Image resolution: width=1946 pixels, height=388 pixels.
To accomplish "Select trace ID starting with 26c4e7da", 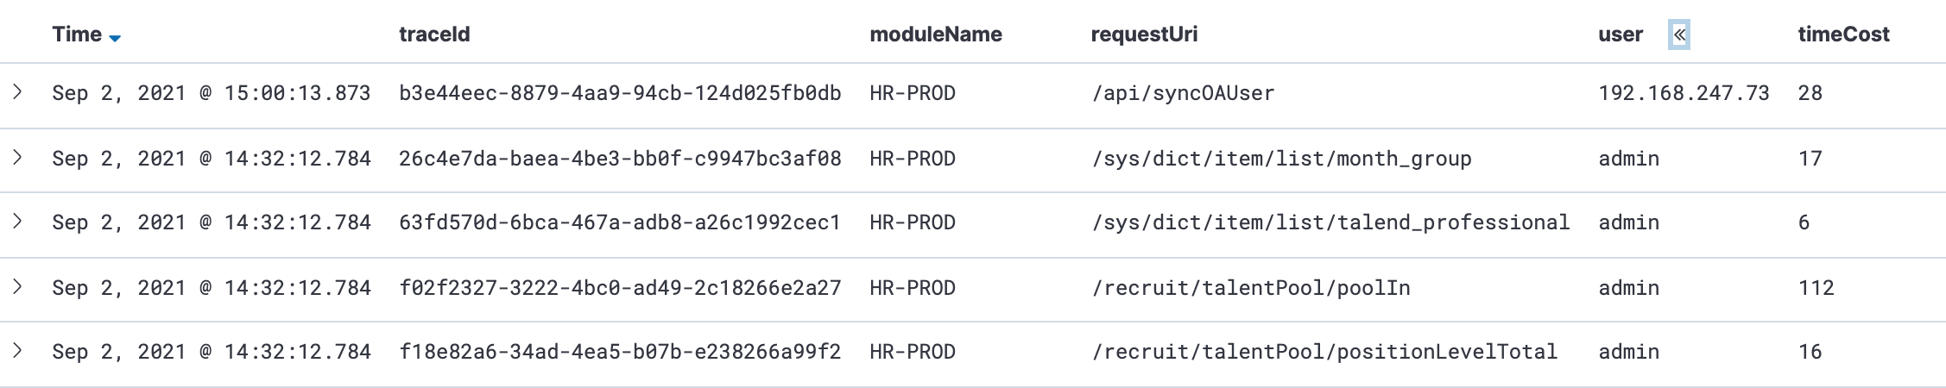I will 619,159.
